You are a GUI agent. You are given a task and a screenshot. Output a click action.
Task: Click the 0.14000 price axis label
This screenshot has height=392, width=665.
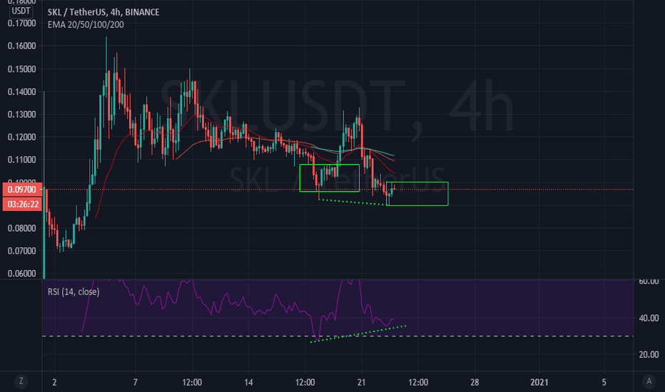tap(21, 91)
